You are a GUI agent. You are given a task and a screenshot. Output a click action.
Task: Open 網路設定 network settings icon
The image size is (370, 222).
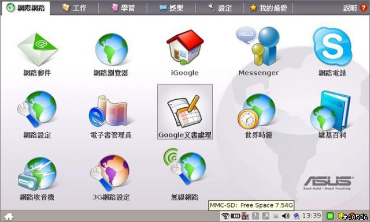point(37,115)
